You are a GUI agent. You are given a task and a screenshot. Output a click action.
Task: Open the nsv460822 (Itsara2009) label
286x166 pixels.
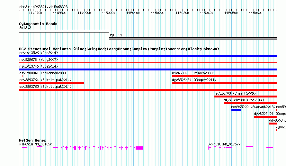point(193,73)
